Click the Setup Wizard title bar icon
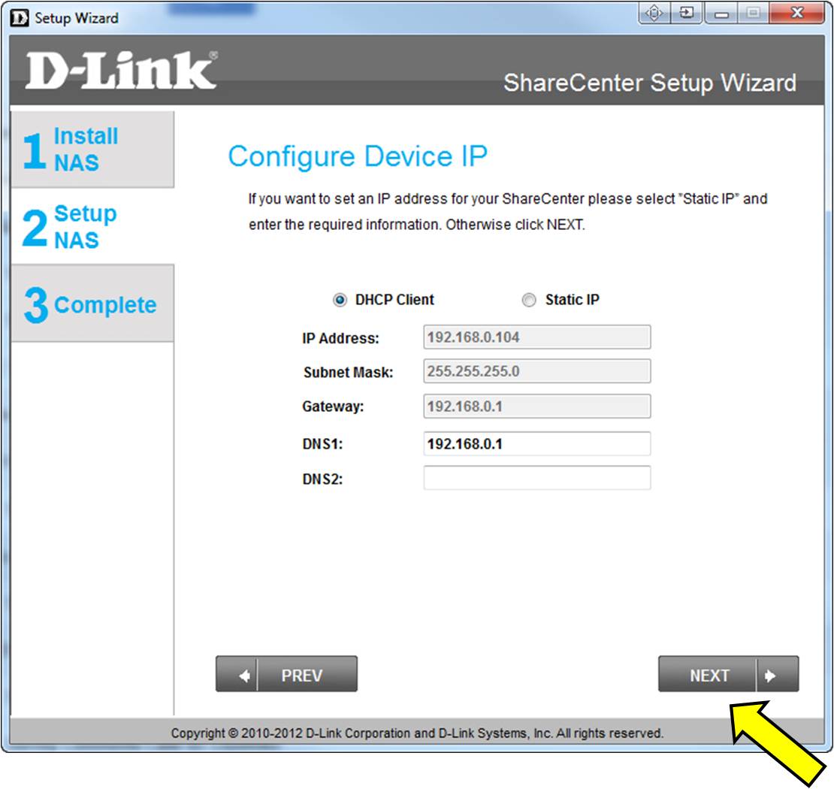The width and height of the screenshot is (834, 789). [20, 18]
